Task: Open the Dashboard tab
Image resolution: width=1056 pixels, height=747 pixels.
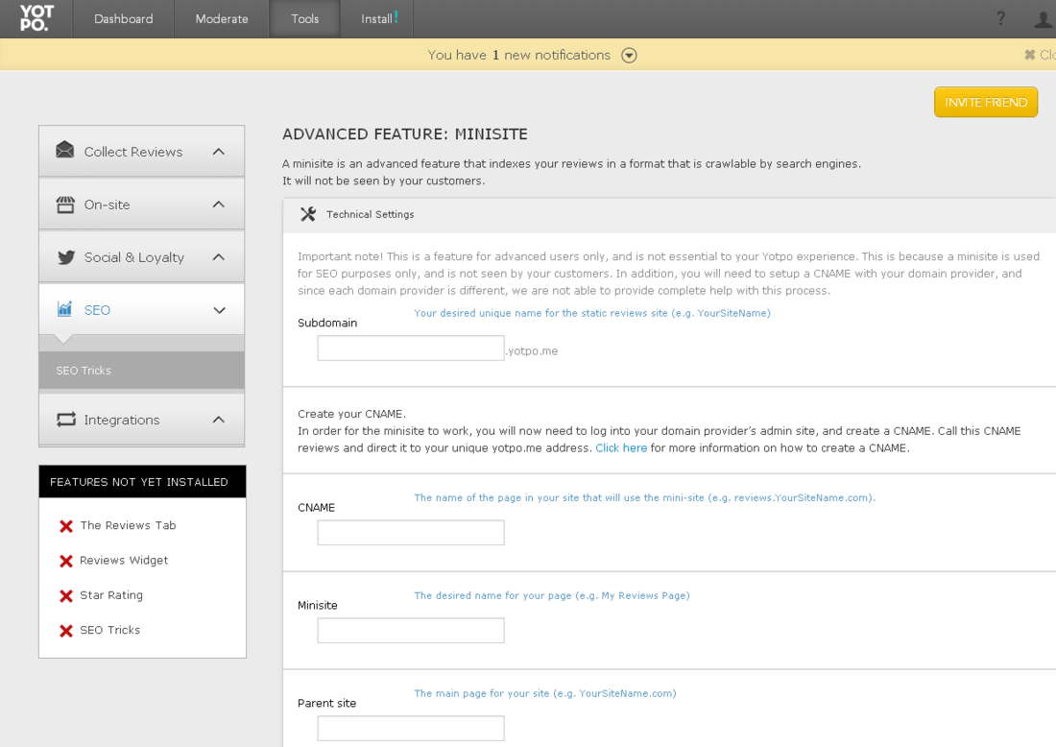Action: point(123,19)
